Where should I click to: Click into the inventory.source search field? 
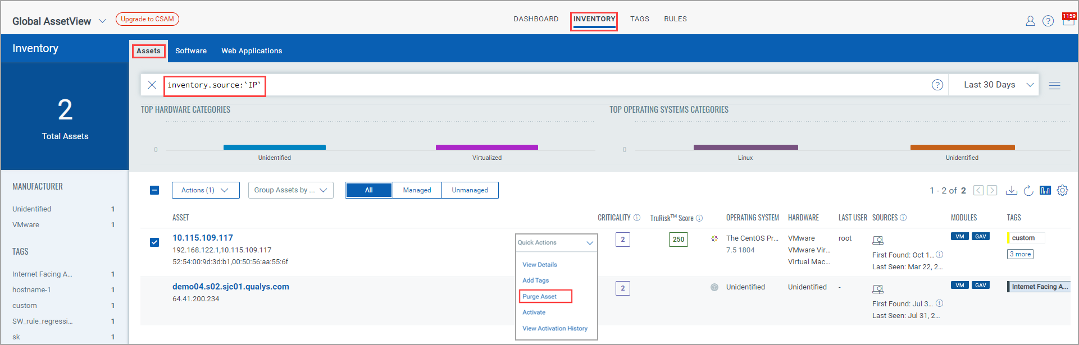point(545,85)
